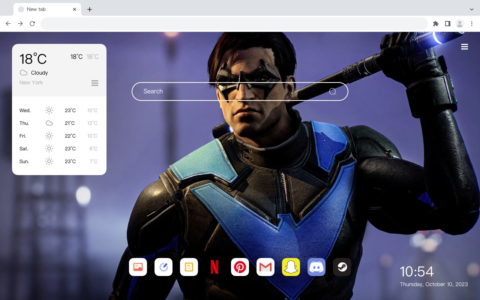The height and width of the screenshot is (300, 480).
Task: Open the page hamburger menu
Action: (465, 47)
